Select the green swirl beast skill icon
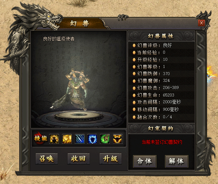 click(105, 139)
